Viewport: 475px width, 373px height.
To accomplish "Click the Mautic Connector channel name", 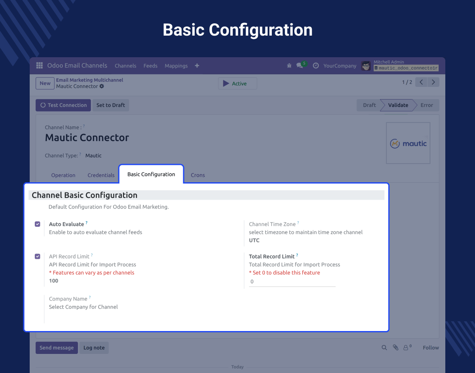I will coord(87,138).
